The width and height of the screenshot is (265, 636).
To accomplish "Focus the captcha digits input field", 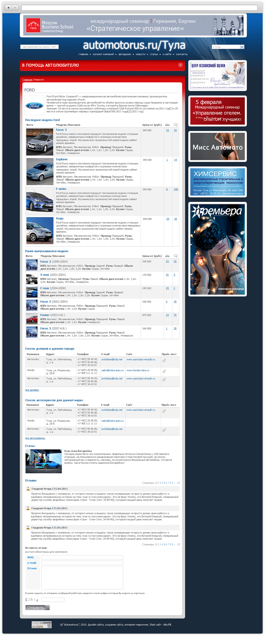I will coord(53,600).
